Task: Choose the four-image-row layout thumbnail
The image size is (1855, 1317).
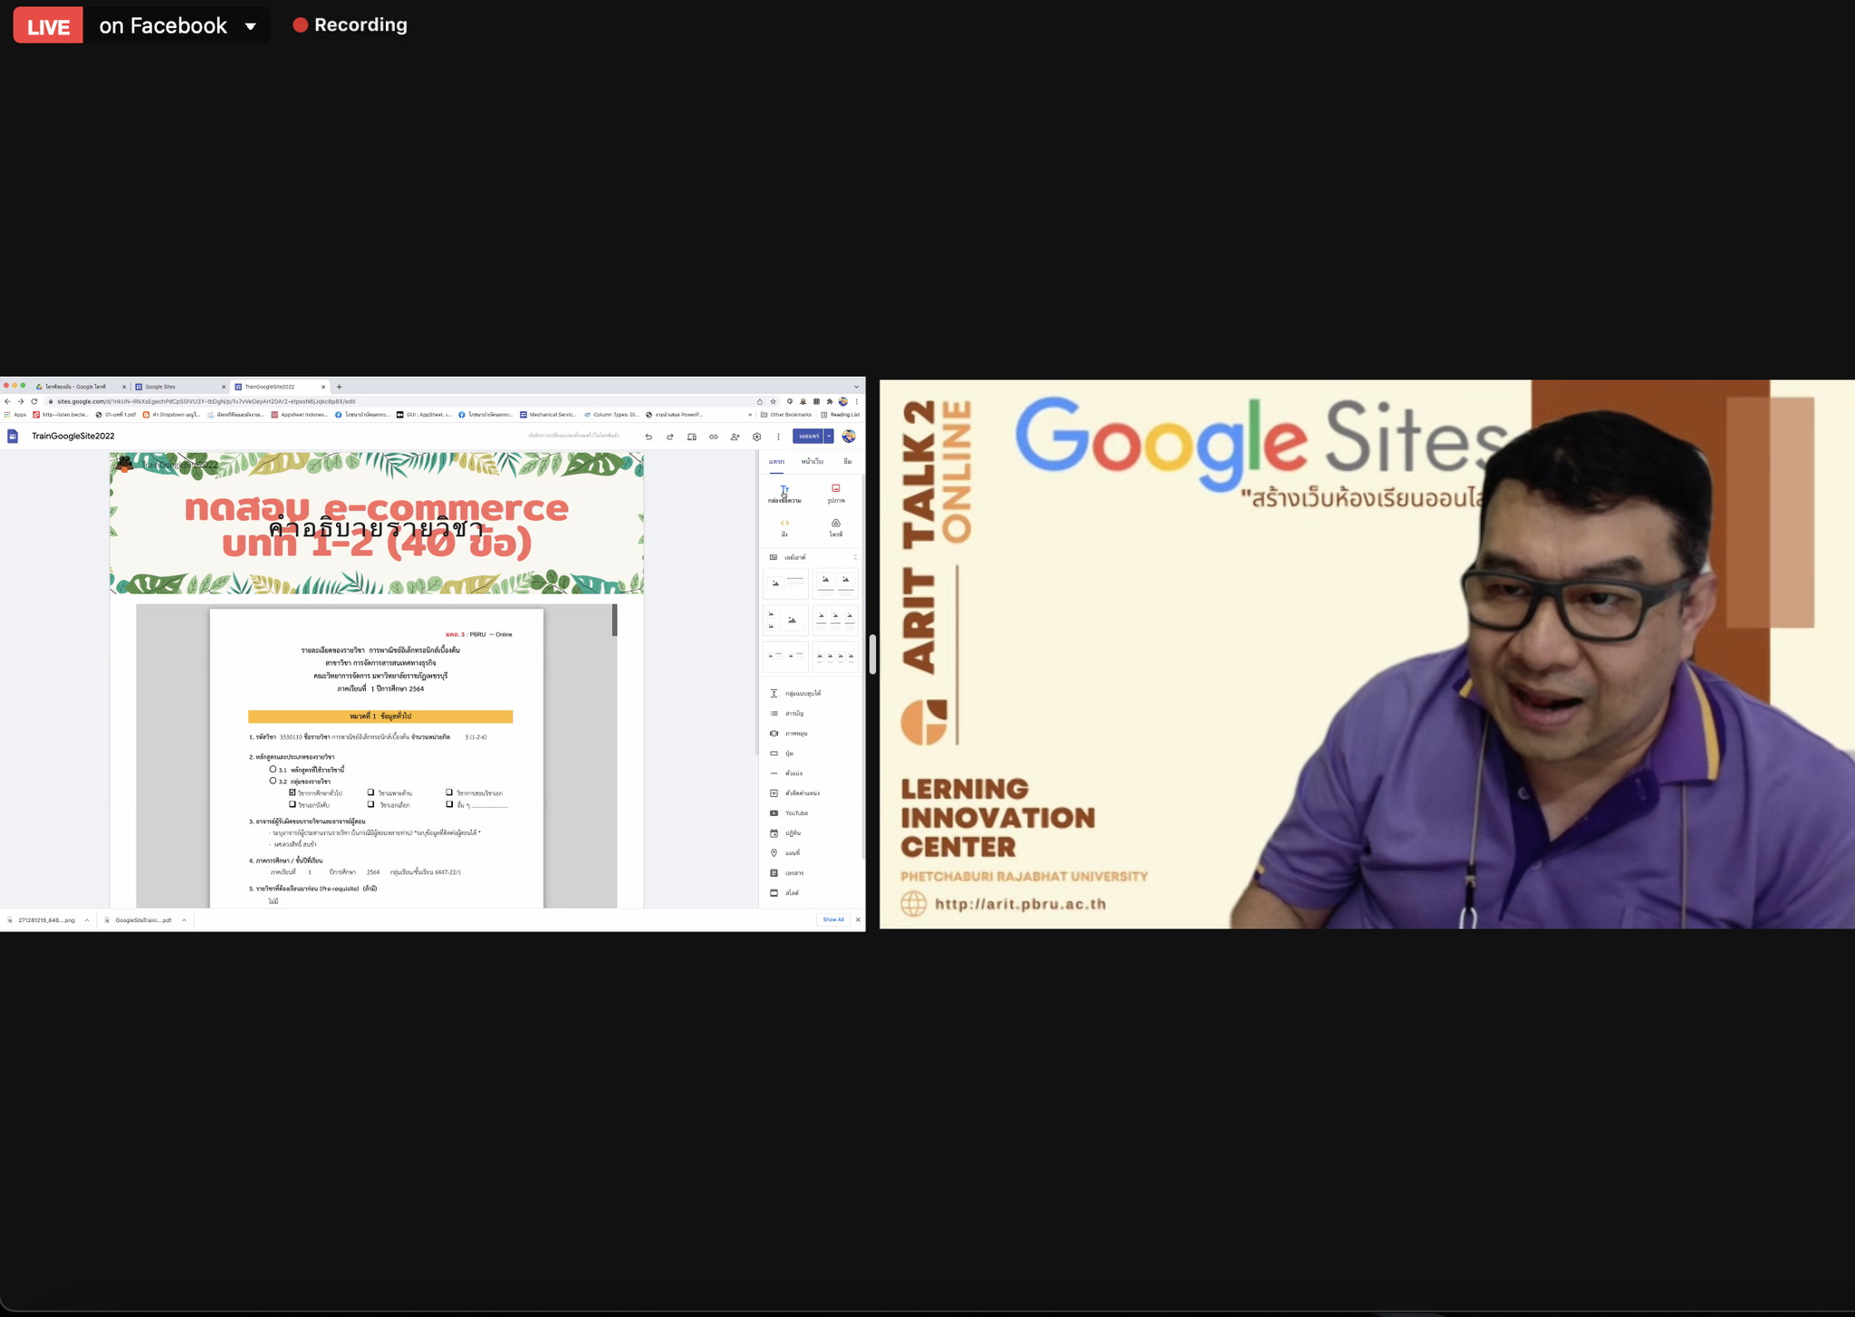Action: pos(835,657)
